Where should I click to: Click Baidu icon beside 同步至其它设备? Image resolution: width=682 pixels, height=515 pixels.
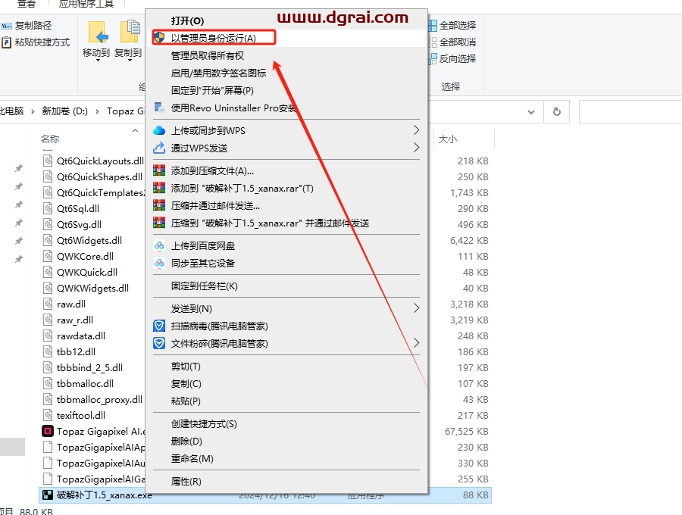click(x=159, y=263)
